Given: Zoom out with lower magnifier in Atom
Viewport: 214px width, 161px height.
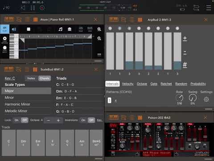Looking at the screenshot, I should [x=99, y=38].
